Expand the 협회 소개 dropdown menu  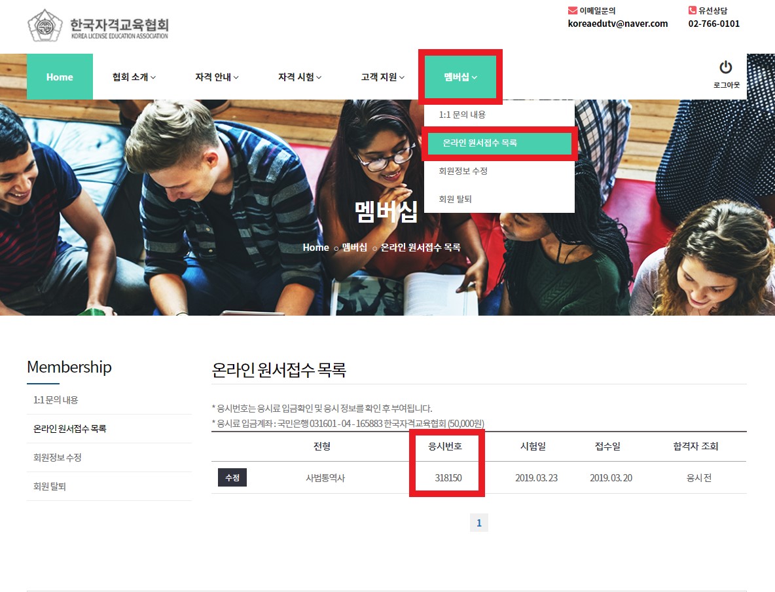(134, 77)
